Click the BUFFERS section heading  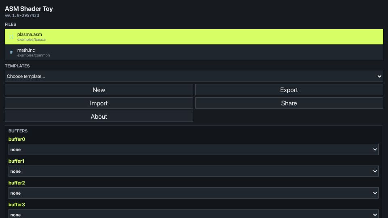click(x=18, y=131)
